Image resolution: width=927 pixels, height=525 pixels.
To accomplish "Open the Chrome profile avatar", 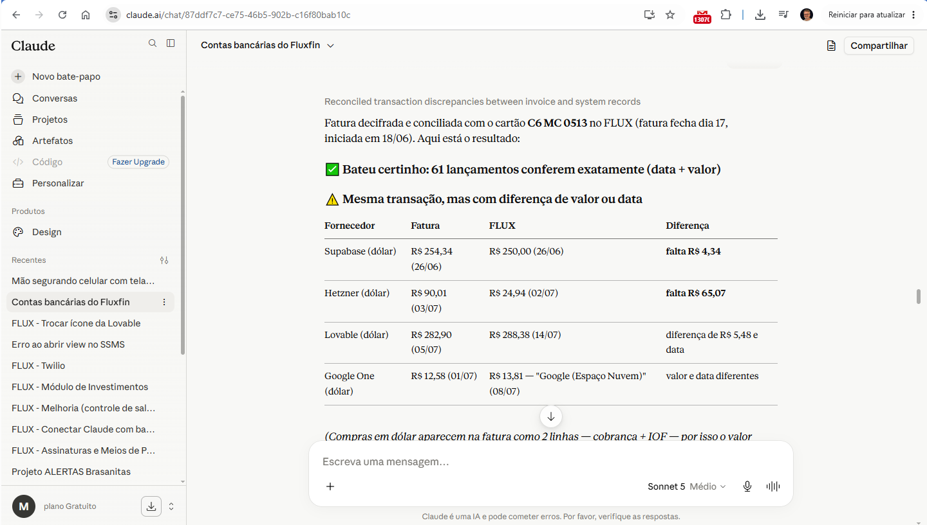I will point(807,15).
